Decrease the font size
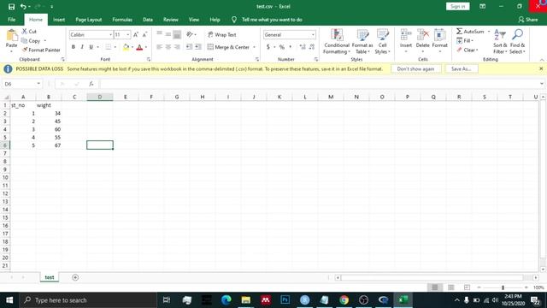 (144, 34)
